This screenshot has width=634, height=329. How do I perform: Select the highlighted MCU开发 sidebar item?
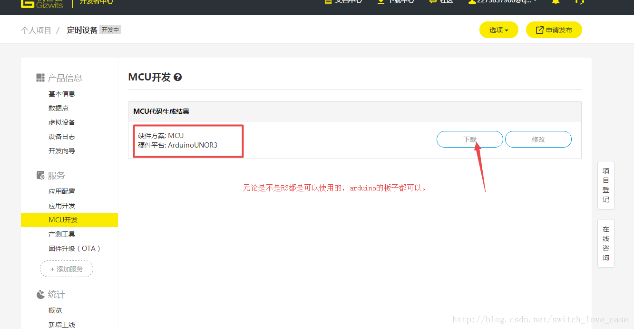click(x=69, y=220)
